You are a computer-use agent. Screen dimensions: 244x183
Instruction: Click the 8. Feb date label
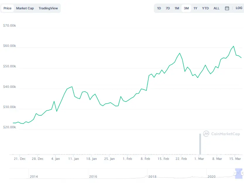pos(145,159)
